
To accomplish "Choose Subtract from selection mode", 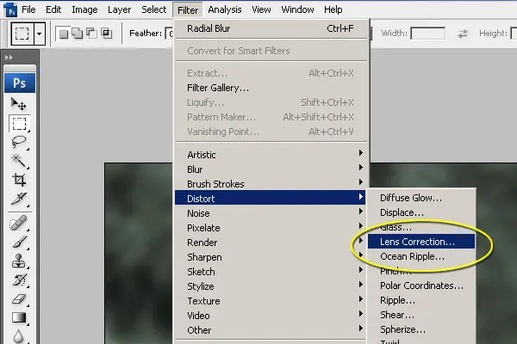I will pyautogui.click(x=91, y=34).
